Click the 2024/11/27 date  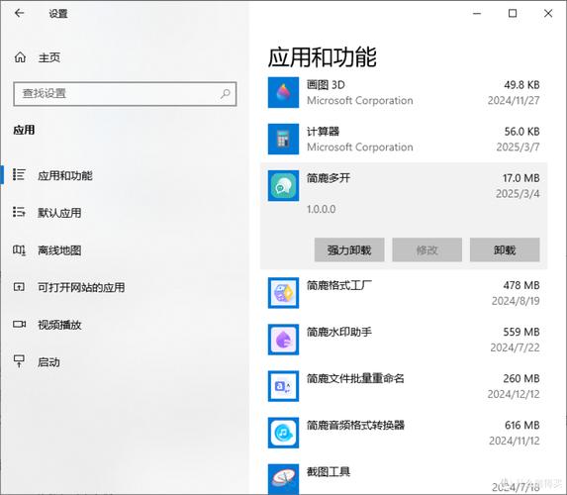click(x=514, y=100)
